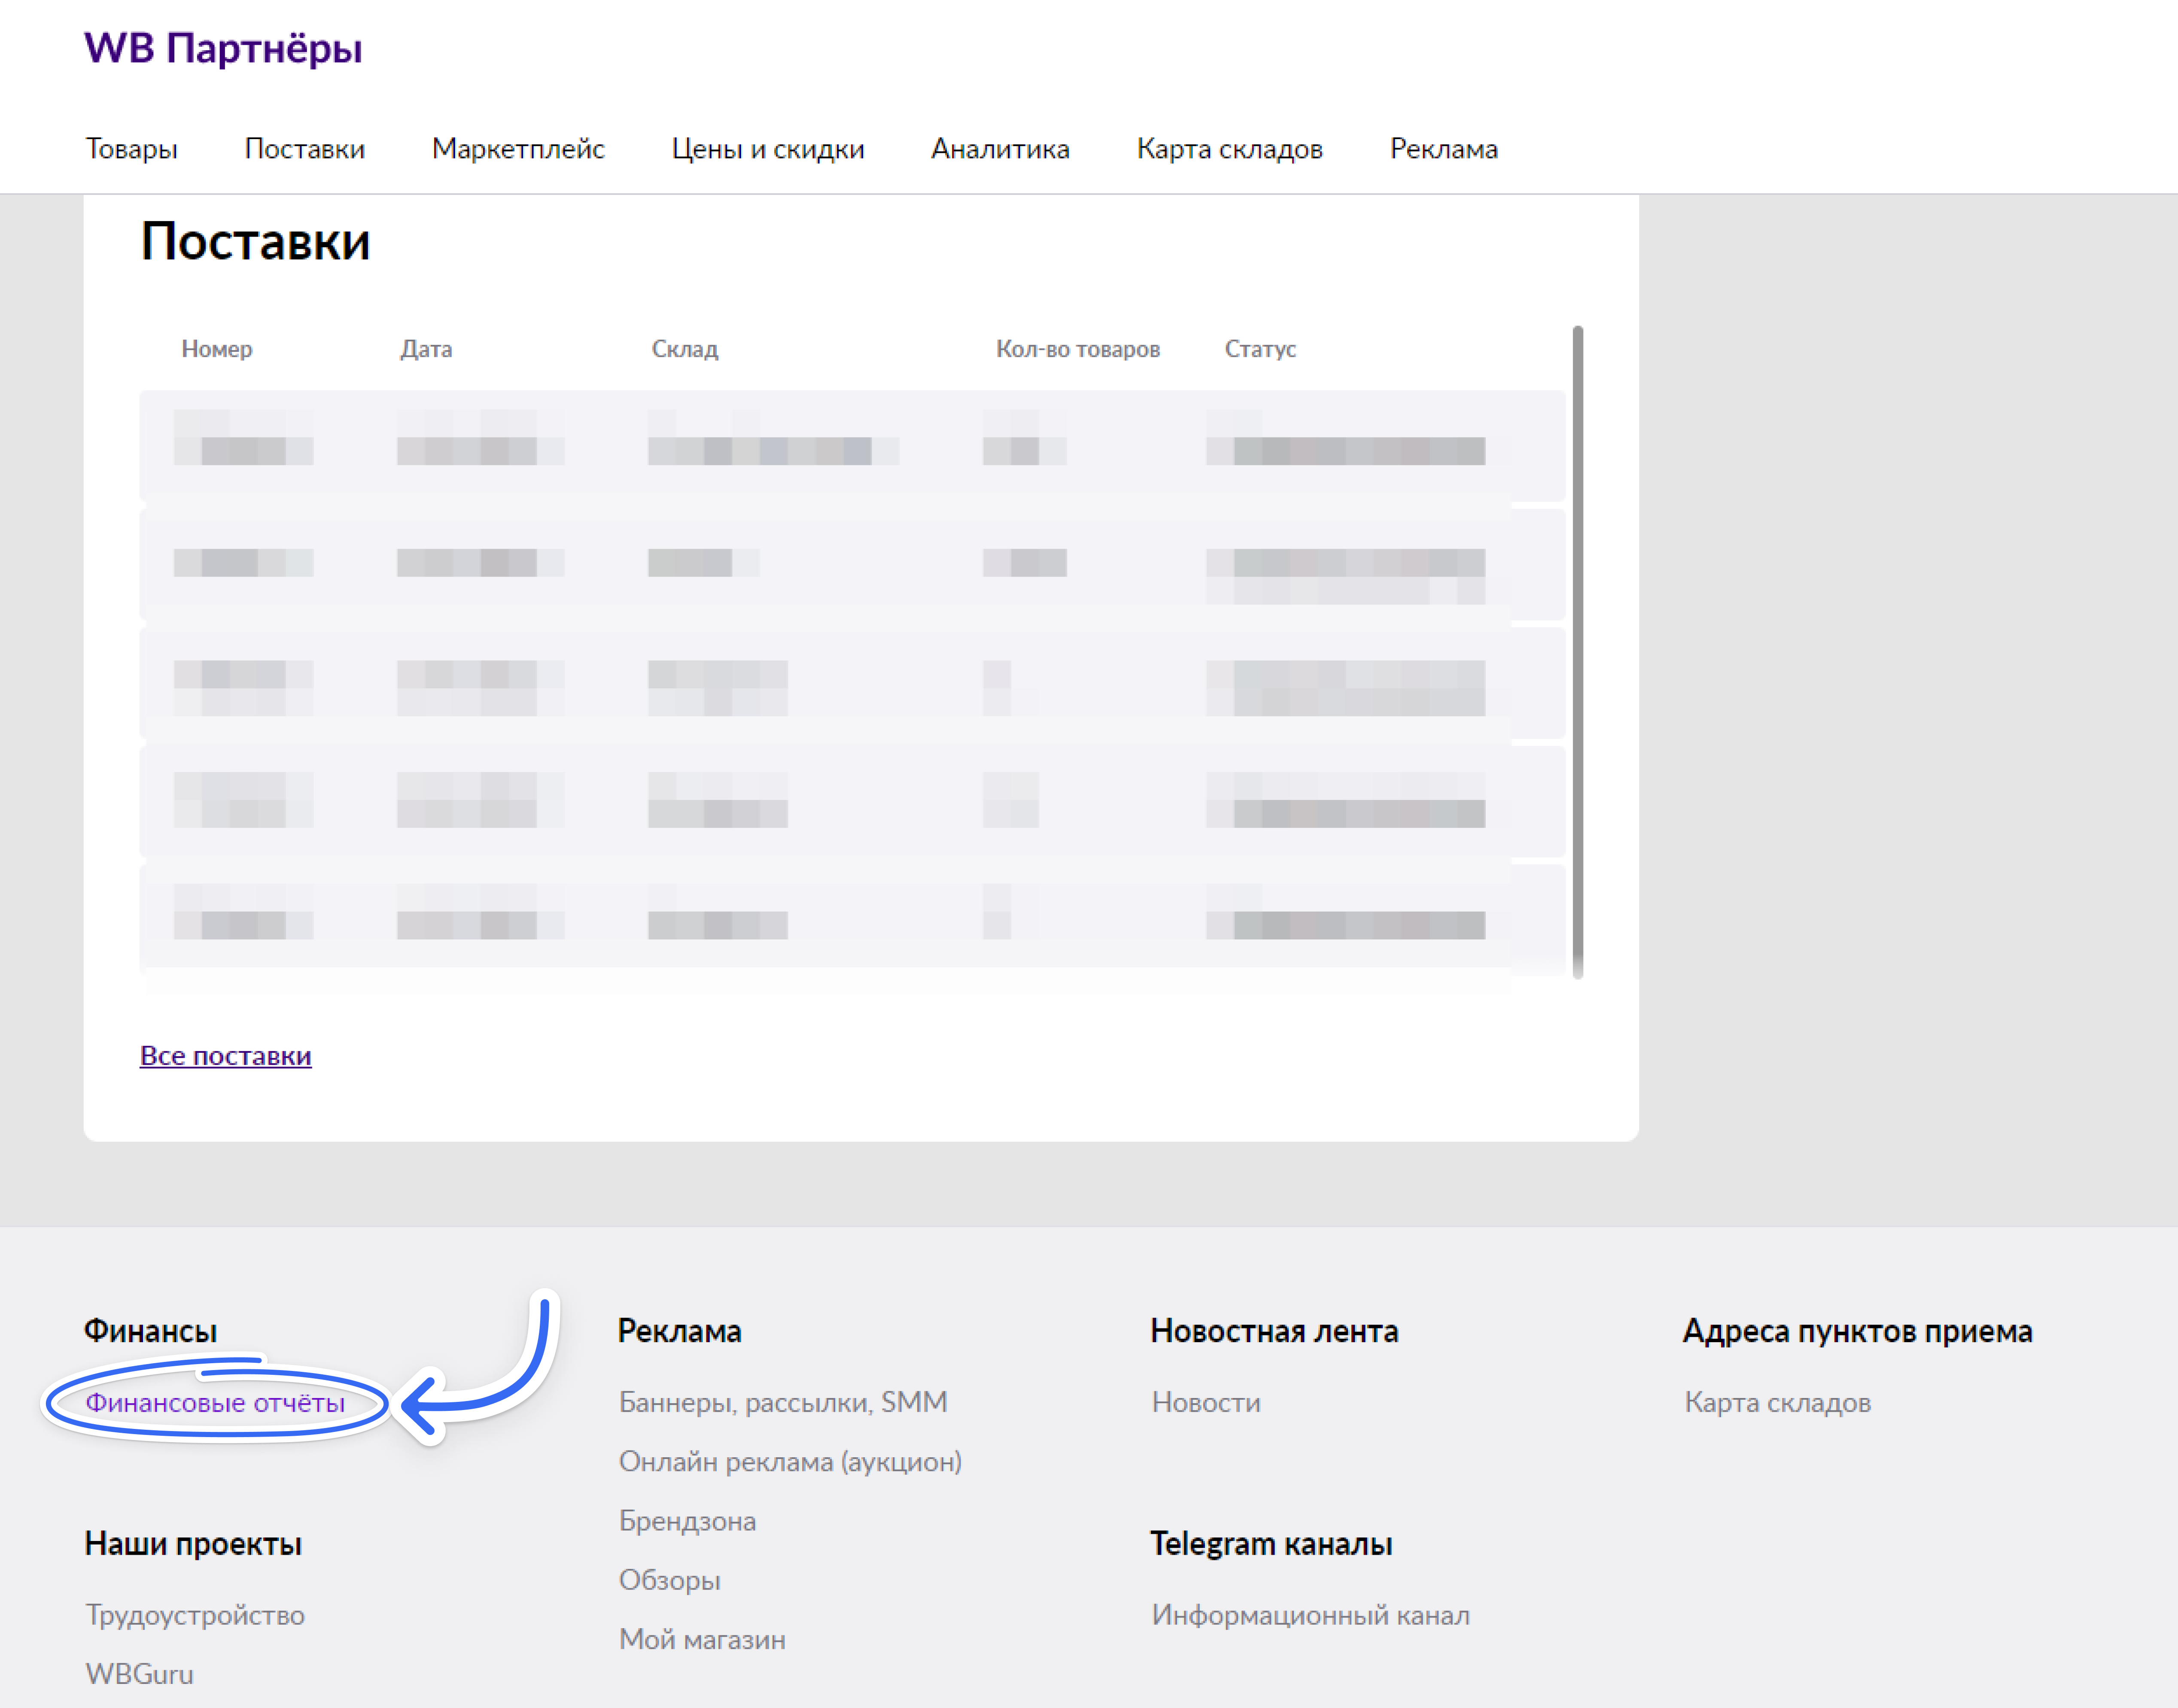2178x1708 pixels.
Task: Open Онлайн реклама (аукцион) link
Action: pos(790,1462)
